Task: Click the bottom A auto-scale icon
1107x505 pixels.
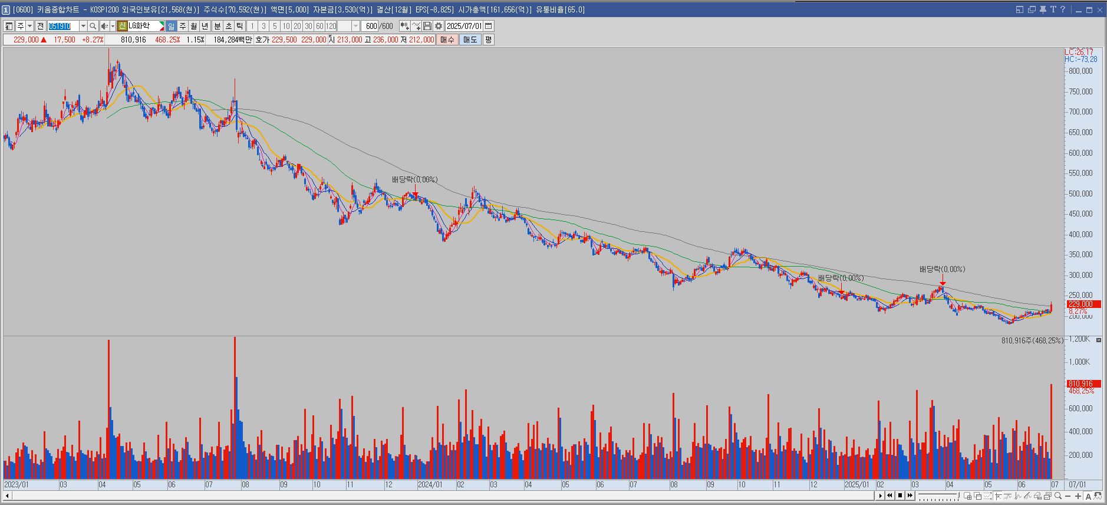Action: (x=1088, y=496)
